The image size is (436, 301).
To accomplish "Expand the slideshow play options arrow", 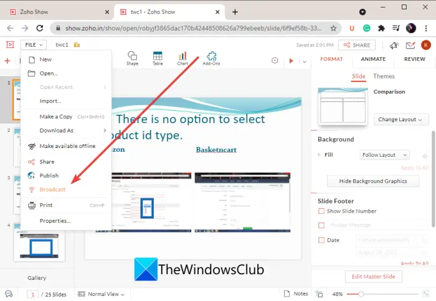I will 305,62.
